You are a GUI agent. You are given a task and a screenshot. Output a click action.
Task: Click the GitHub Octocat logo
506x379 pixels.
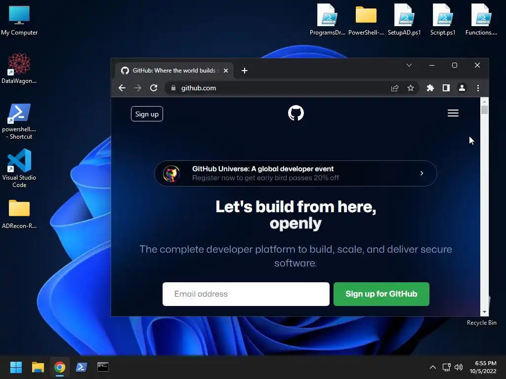296,113
